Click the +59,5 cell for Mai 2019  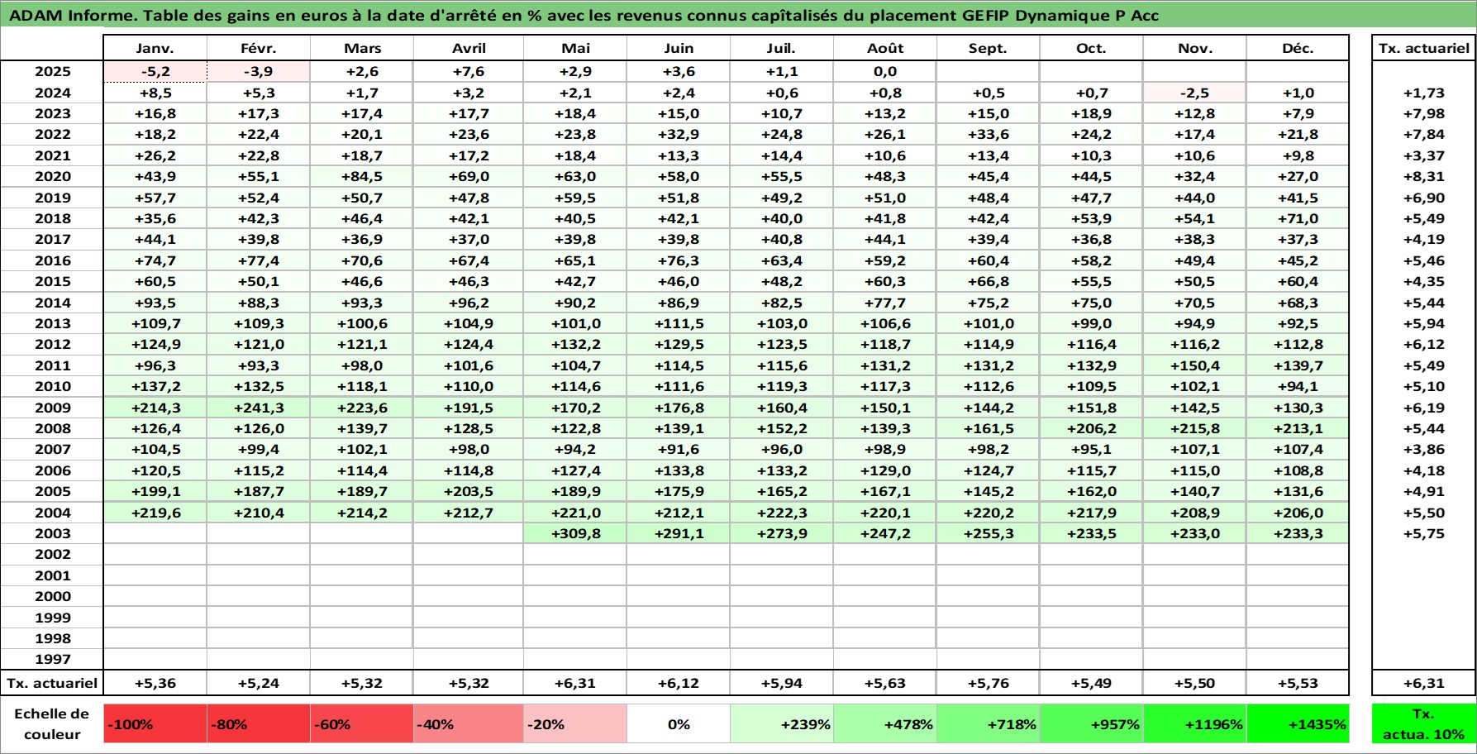(575, 198)
